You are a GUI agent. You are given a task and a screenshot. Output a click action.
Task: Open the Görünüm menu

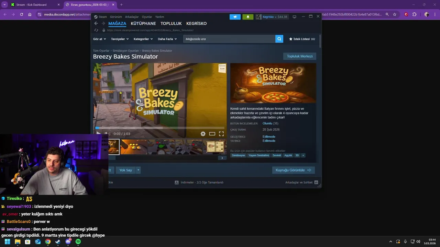(116, 17)
